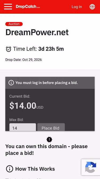Click the Place Bid button

51,127
